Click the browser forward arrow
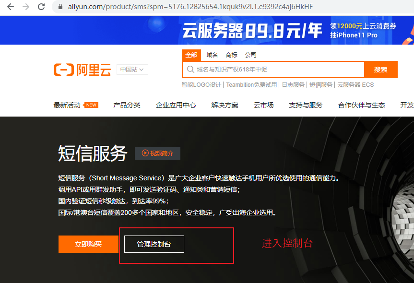The image size is (414, 283). point(25,7)
